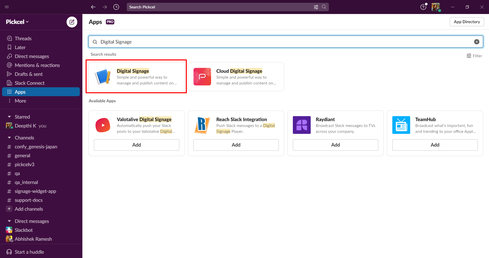The height and width of the screenshot is (258, 489).
Task: Open the Pickcel workspace dropdown
Action: pos(17,22)
